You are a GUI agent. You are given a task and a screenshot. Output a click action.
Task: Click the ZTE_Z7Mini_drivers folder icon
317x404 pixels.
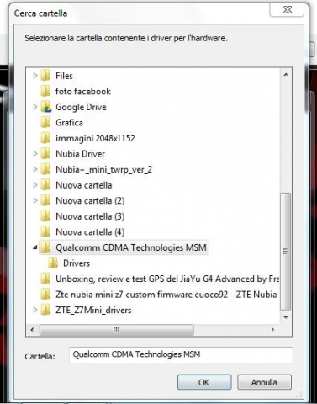[x=45, y=310]
